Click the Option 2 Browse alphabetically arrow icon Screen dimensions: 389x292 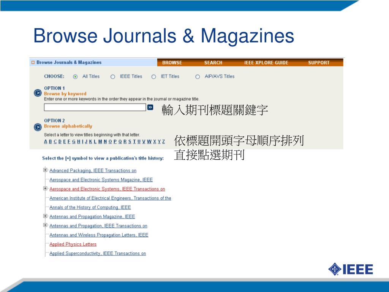[x=38, y=127]
